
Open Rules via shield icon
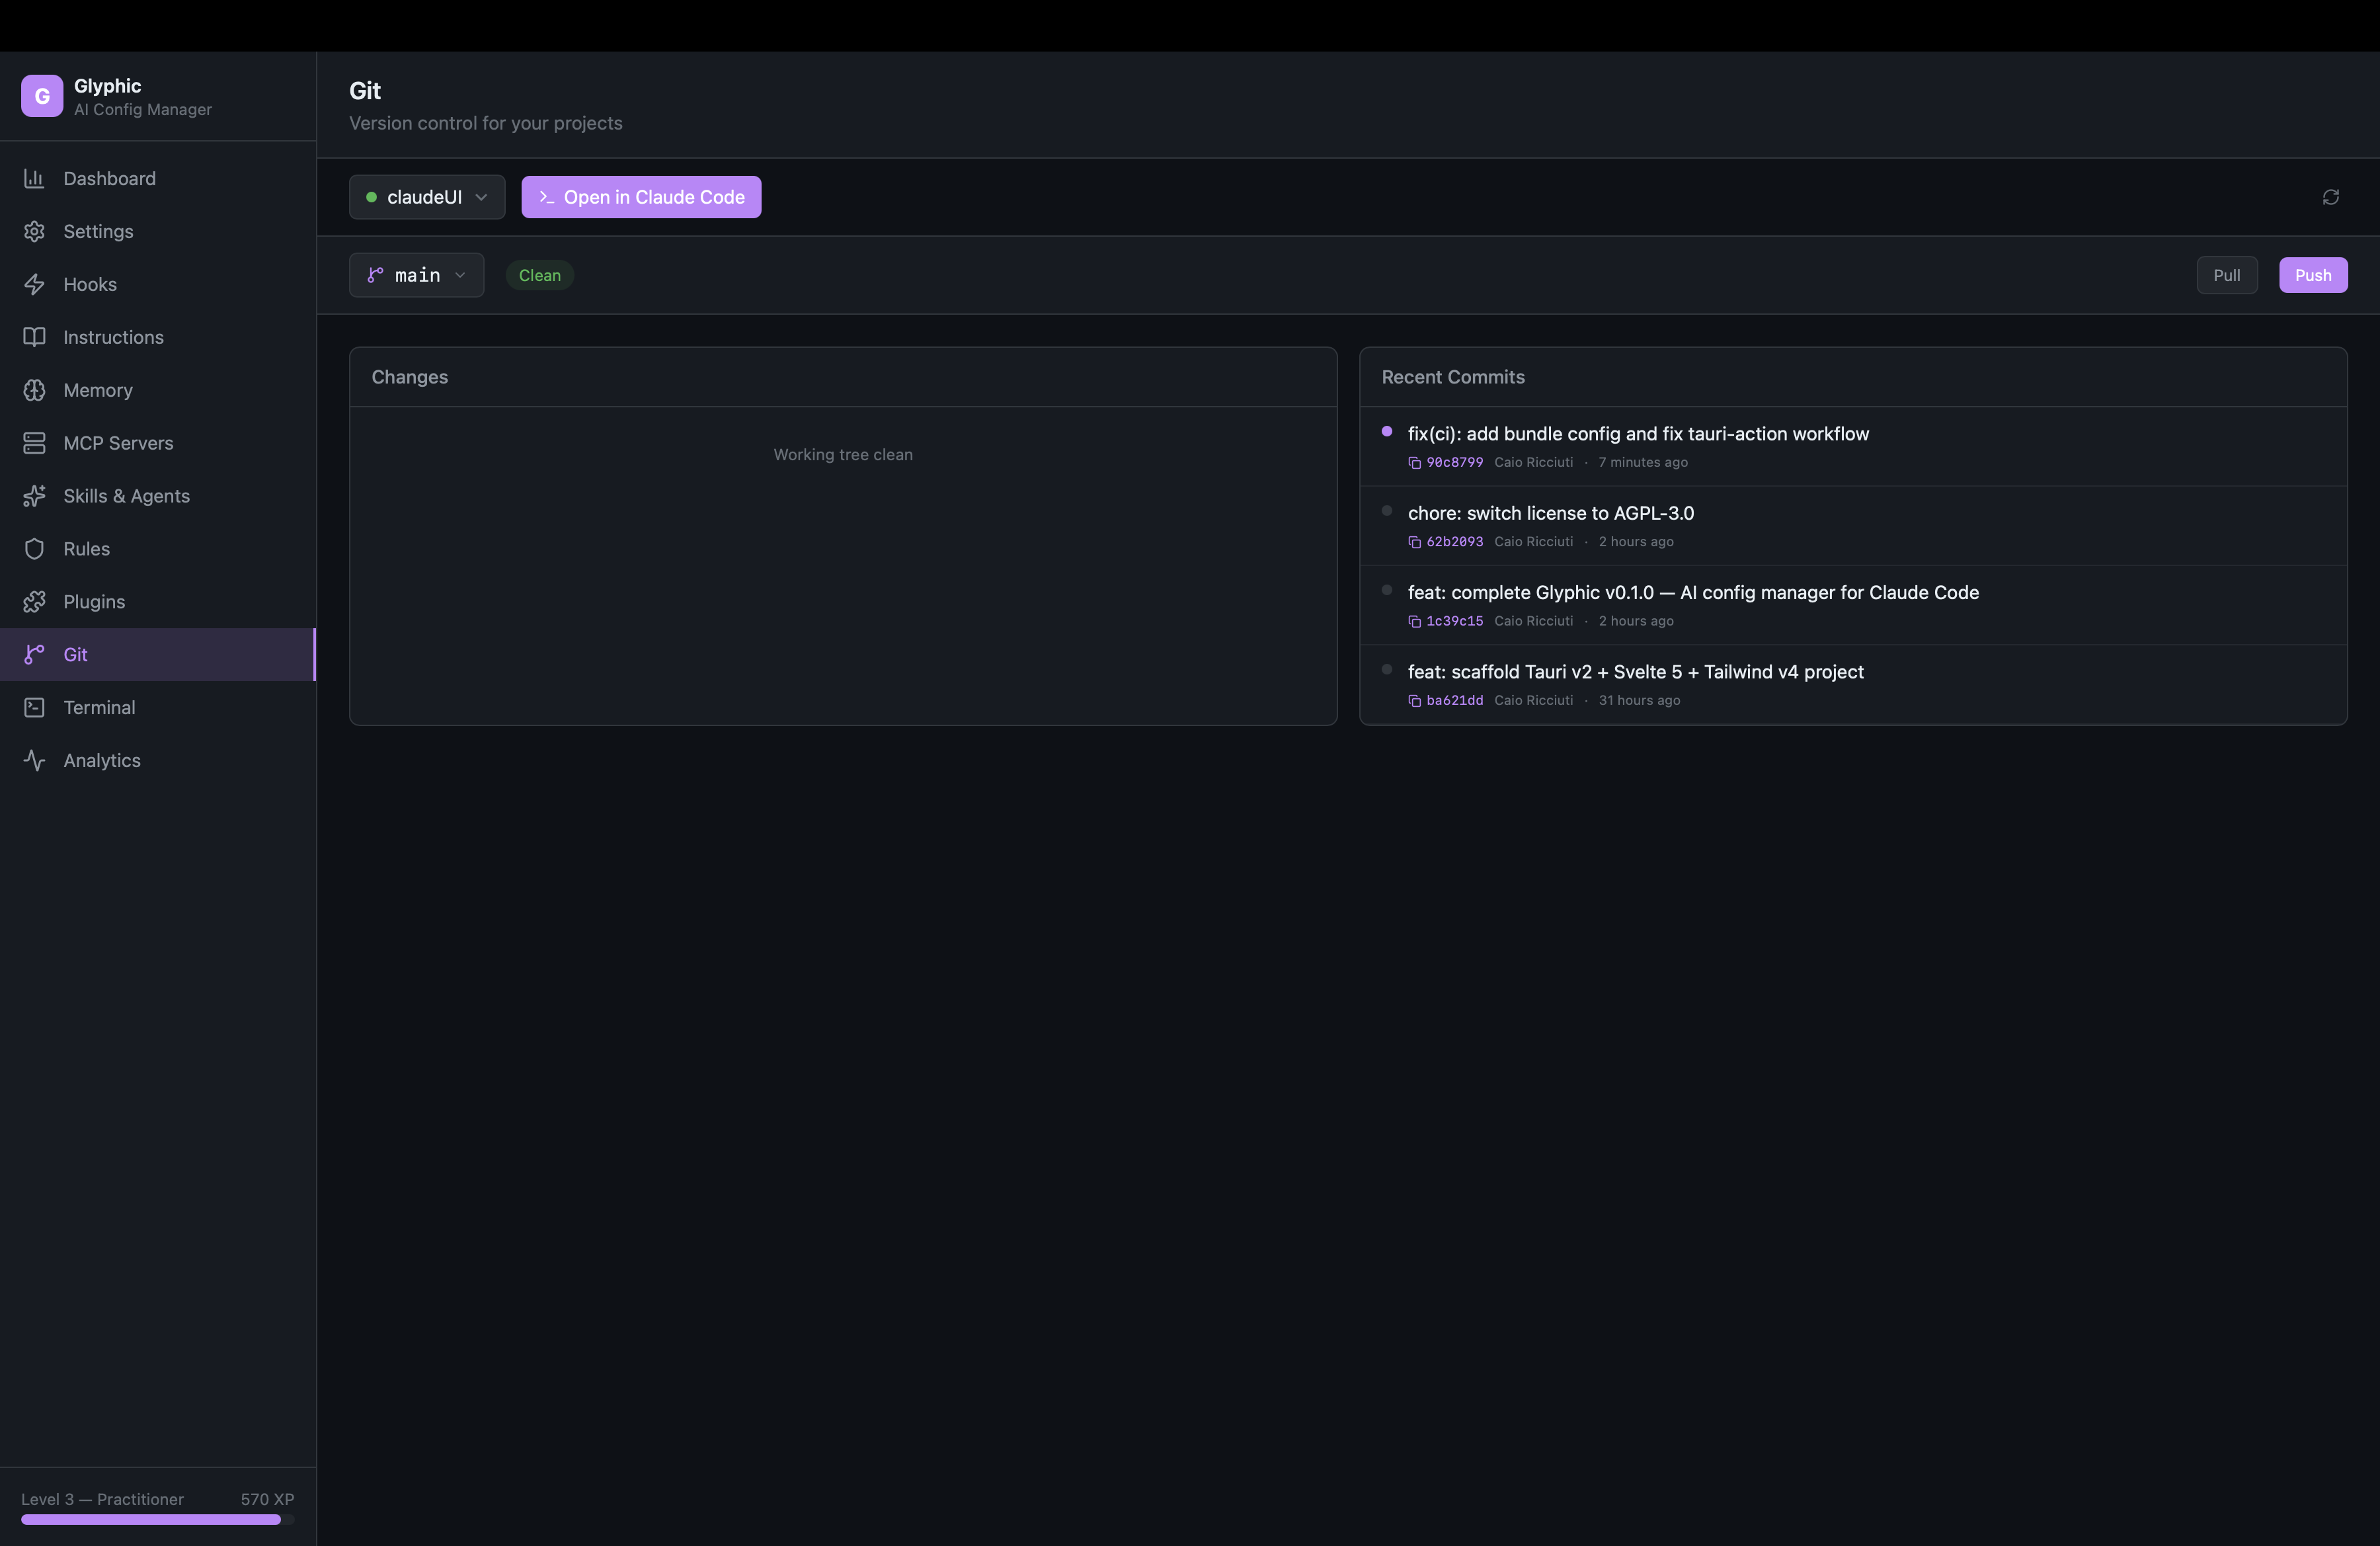click(35, 549)
